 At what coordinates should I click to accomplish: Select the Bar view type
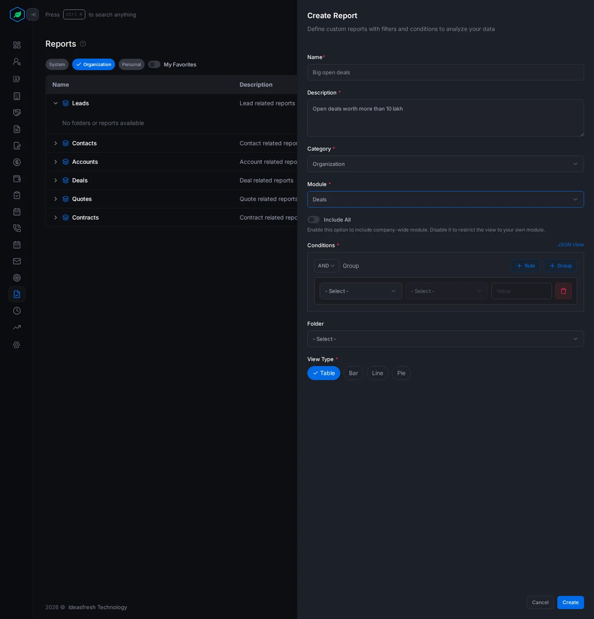354,373
